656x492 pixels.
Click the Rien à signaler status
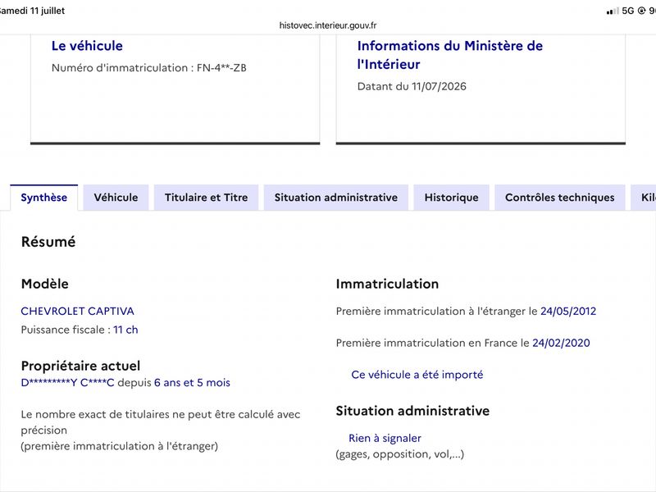pyautogui.click(x=385, y=438)
